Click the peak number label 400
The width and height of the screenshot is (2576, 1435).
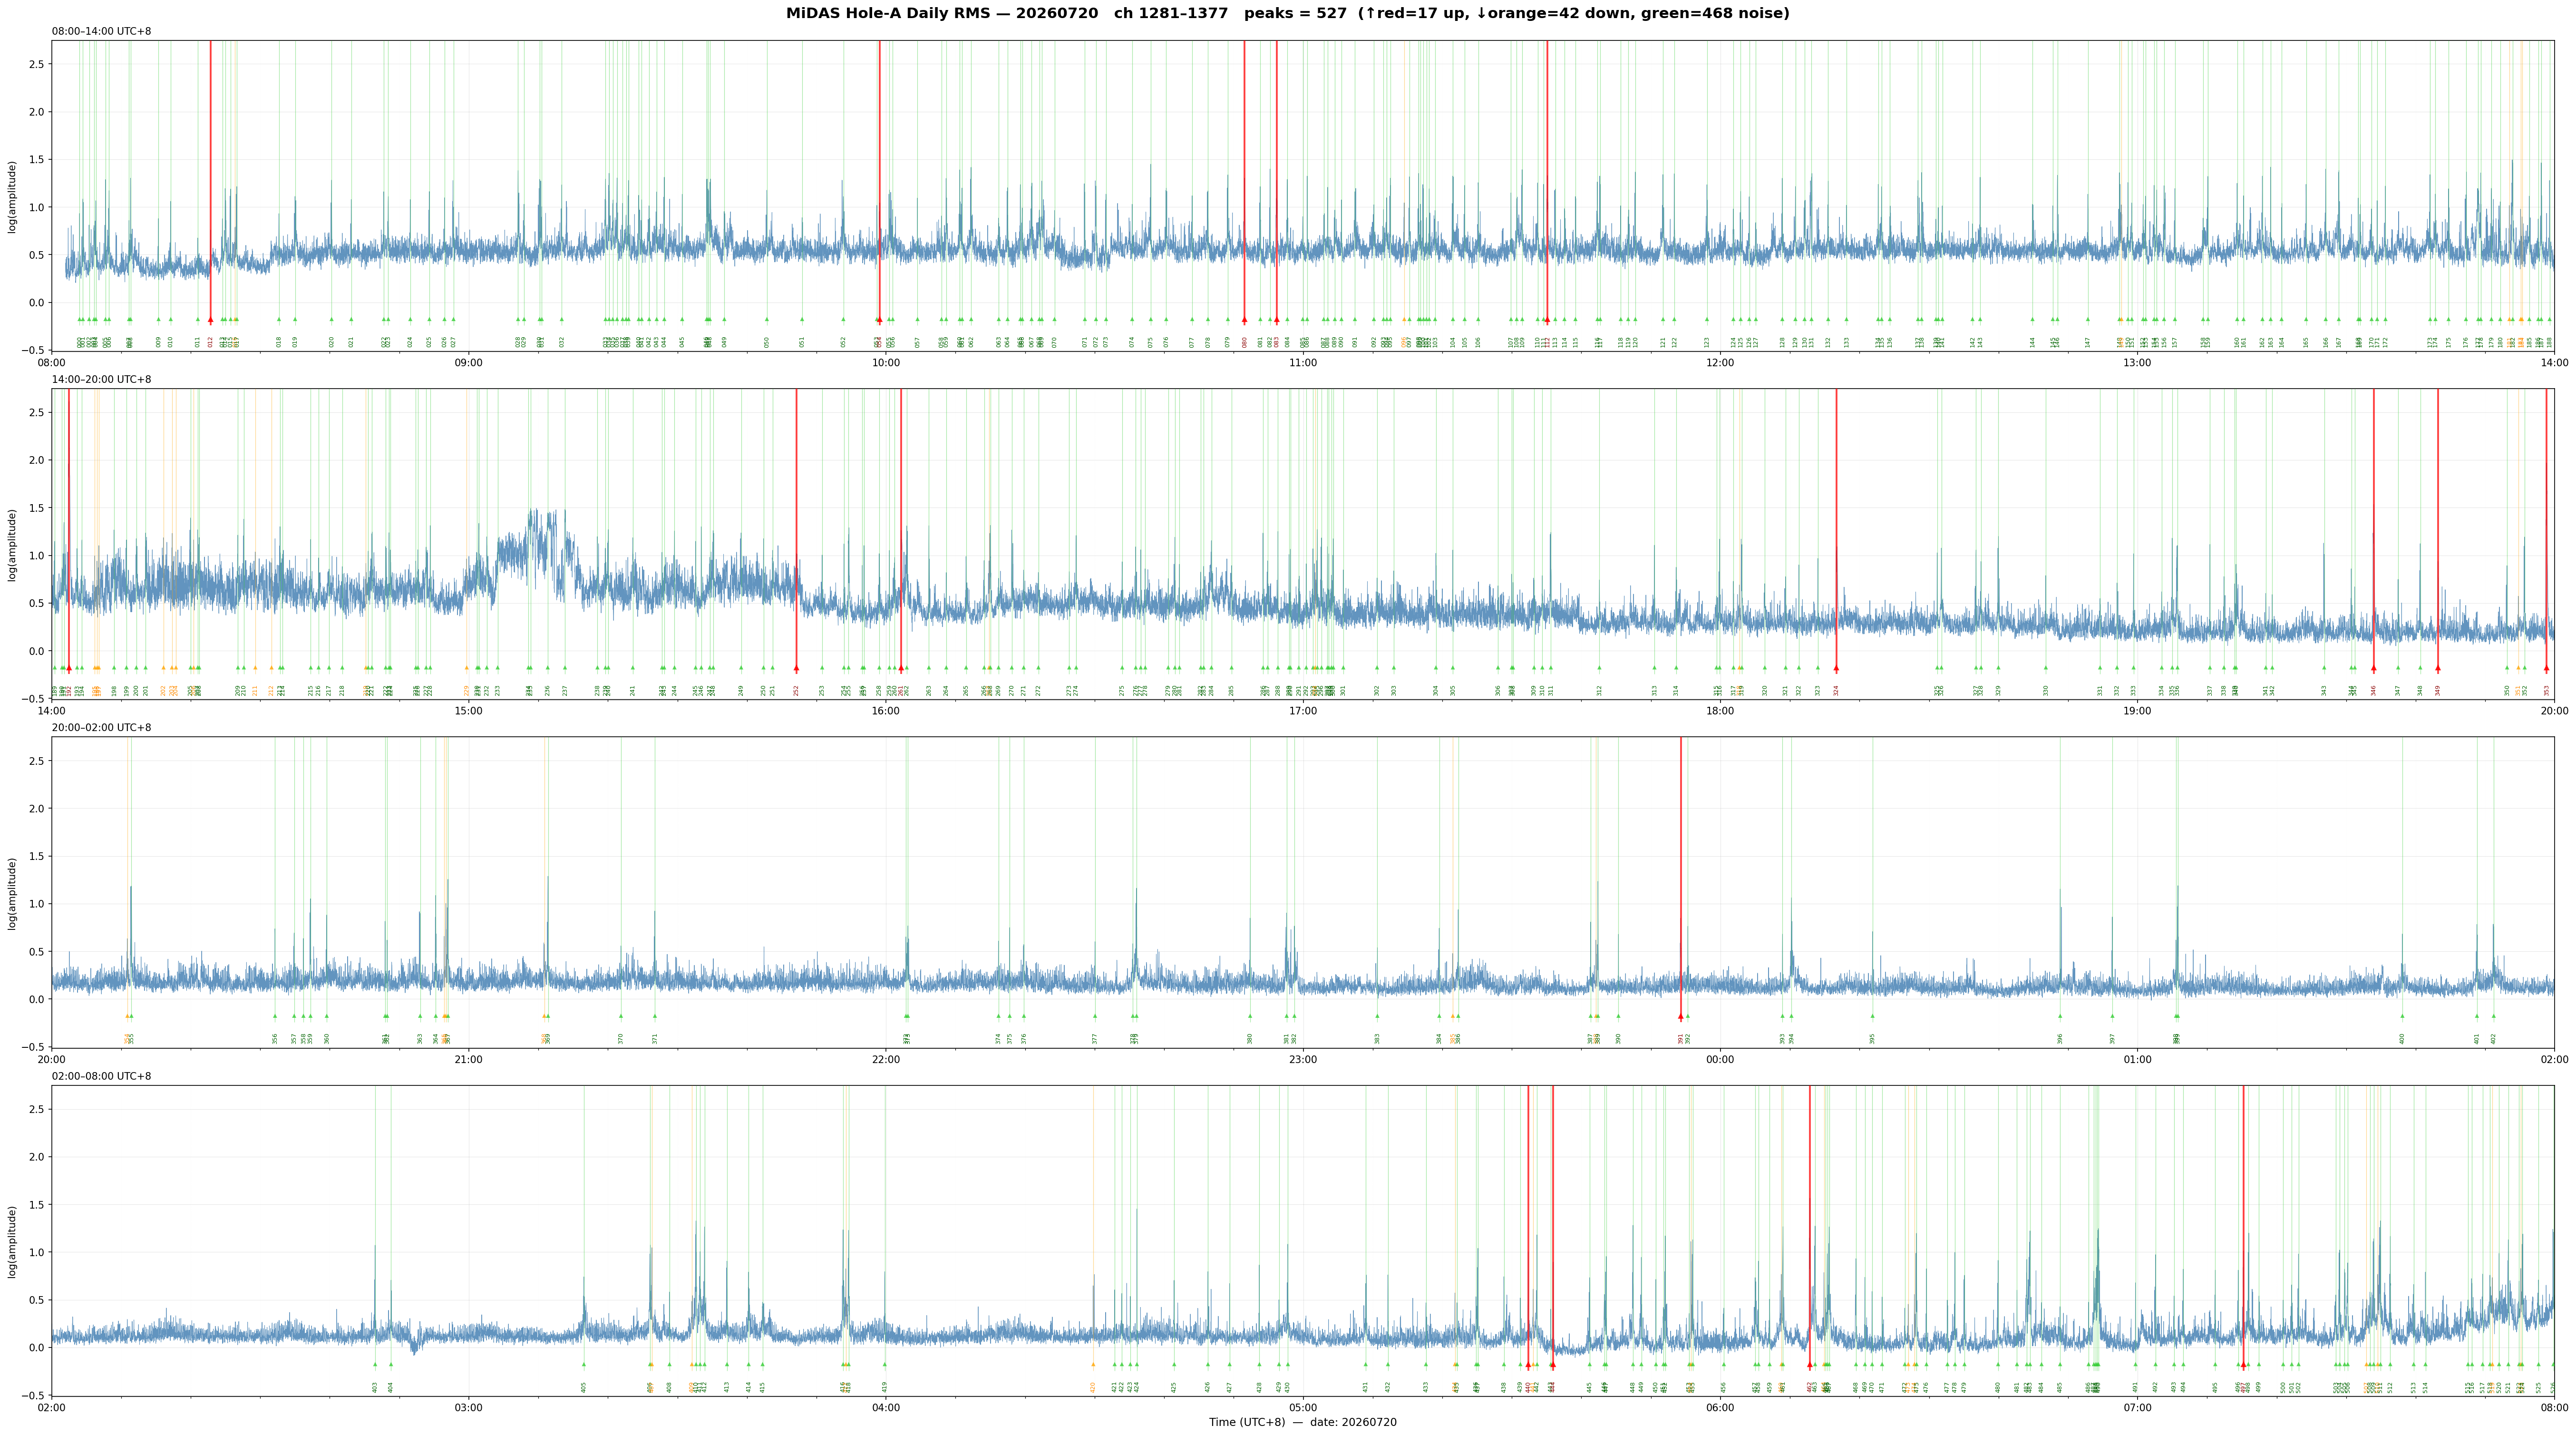(x=2402, y=1038)
